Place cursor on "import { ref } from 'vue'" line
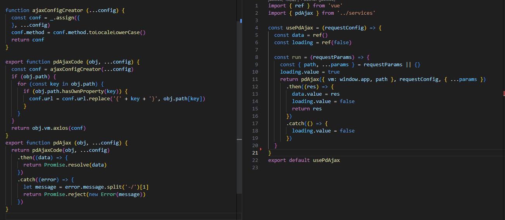 pos(305,6)
